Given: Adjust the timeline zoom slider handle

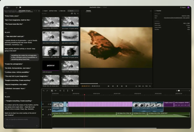Looking at the screenshot, I should (179, 91).
